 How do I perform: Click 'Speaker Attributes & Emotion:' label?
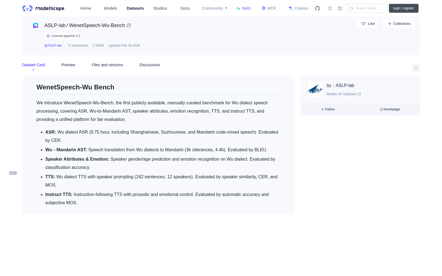pyautogui.click(x=77, y=159)
